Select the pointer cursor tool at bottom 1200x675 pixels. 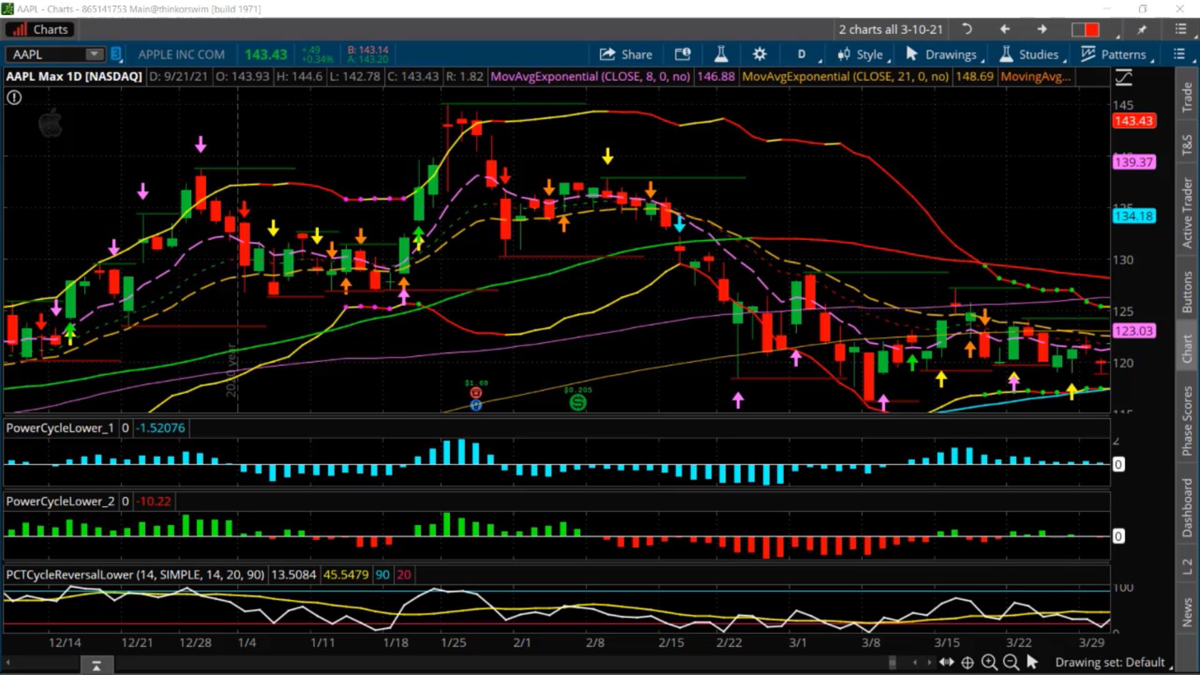[1032, 662]
